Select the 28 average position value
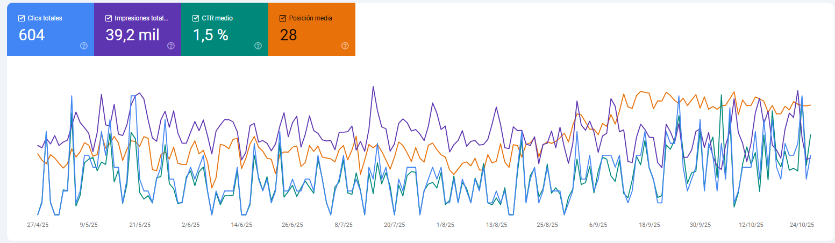This screenshot has width=835, height=243. 288,35
